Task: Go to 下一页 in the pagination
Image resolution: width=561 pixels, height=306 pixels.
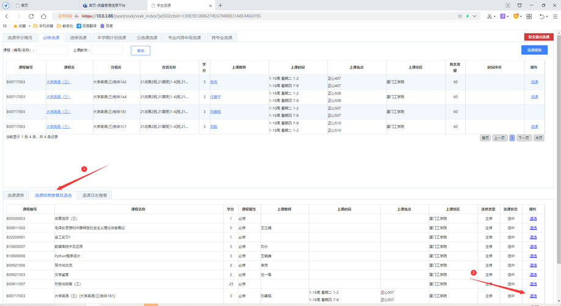Action: [x=523, y=138]
